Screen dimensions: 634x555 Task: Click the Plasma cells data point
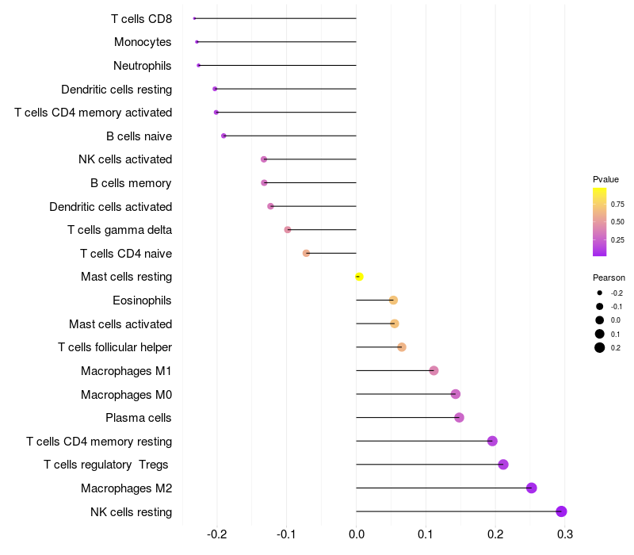[459, 417]
